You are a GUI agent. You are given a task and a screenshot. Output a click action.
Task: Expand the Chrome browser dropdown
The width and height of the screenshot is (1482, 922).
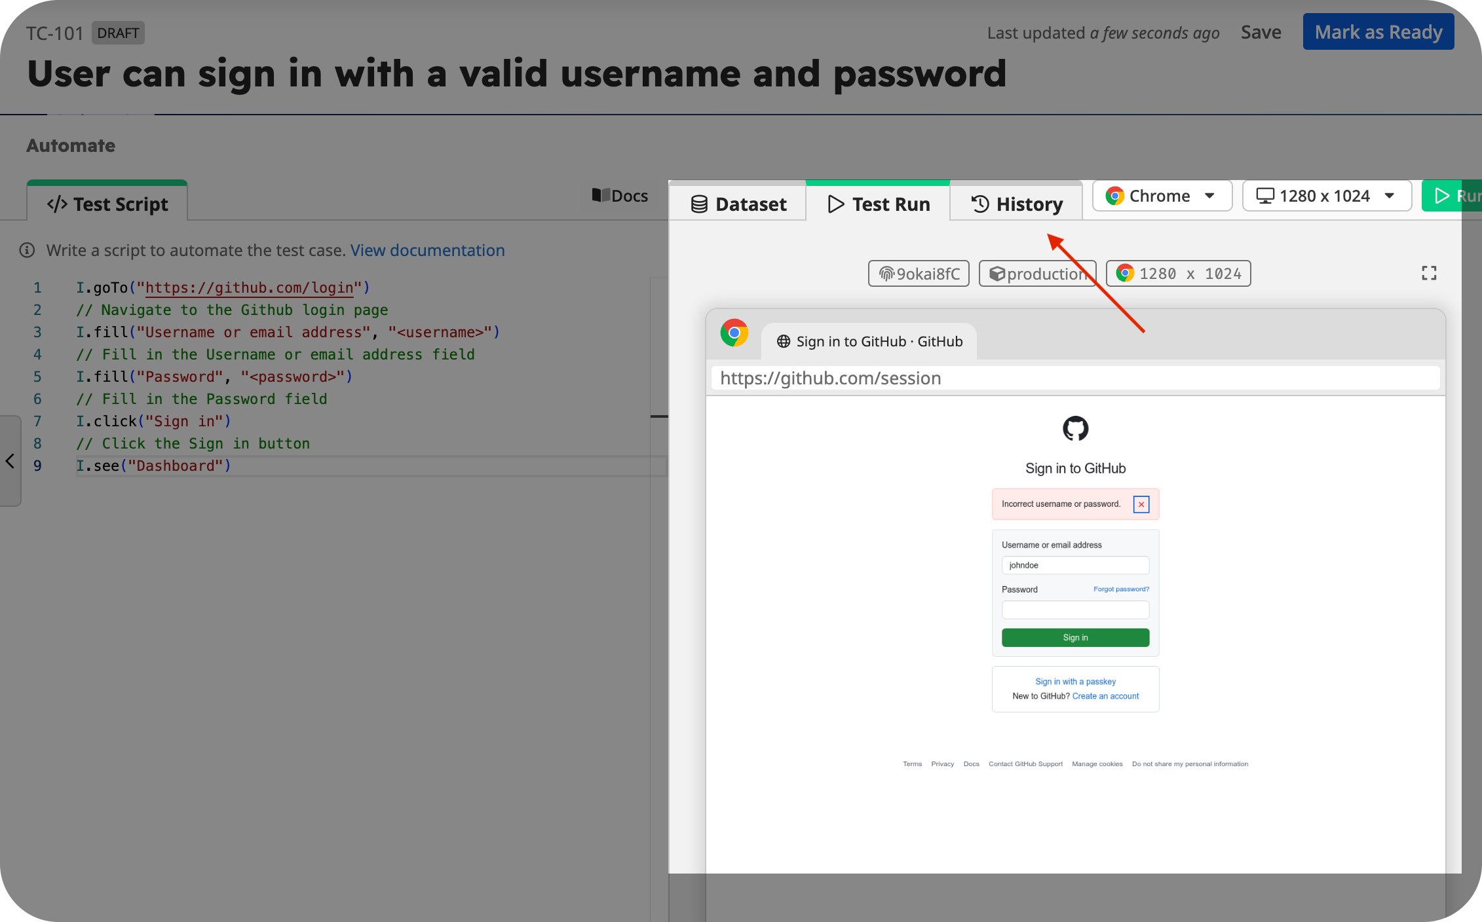(1162, 196)
